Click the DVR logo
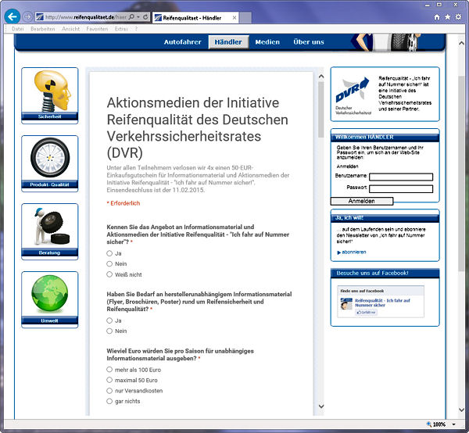Image resolution: width=469 pixels, height=433 pixels. point(353,95)
